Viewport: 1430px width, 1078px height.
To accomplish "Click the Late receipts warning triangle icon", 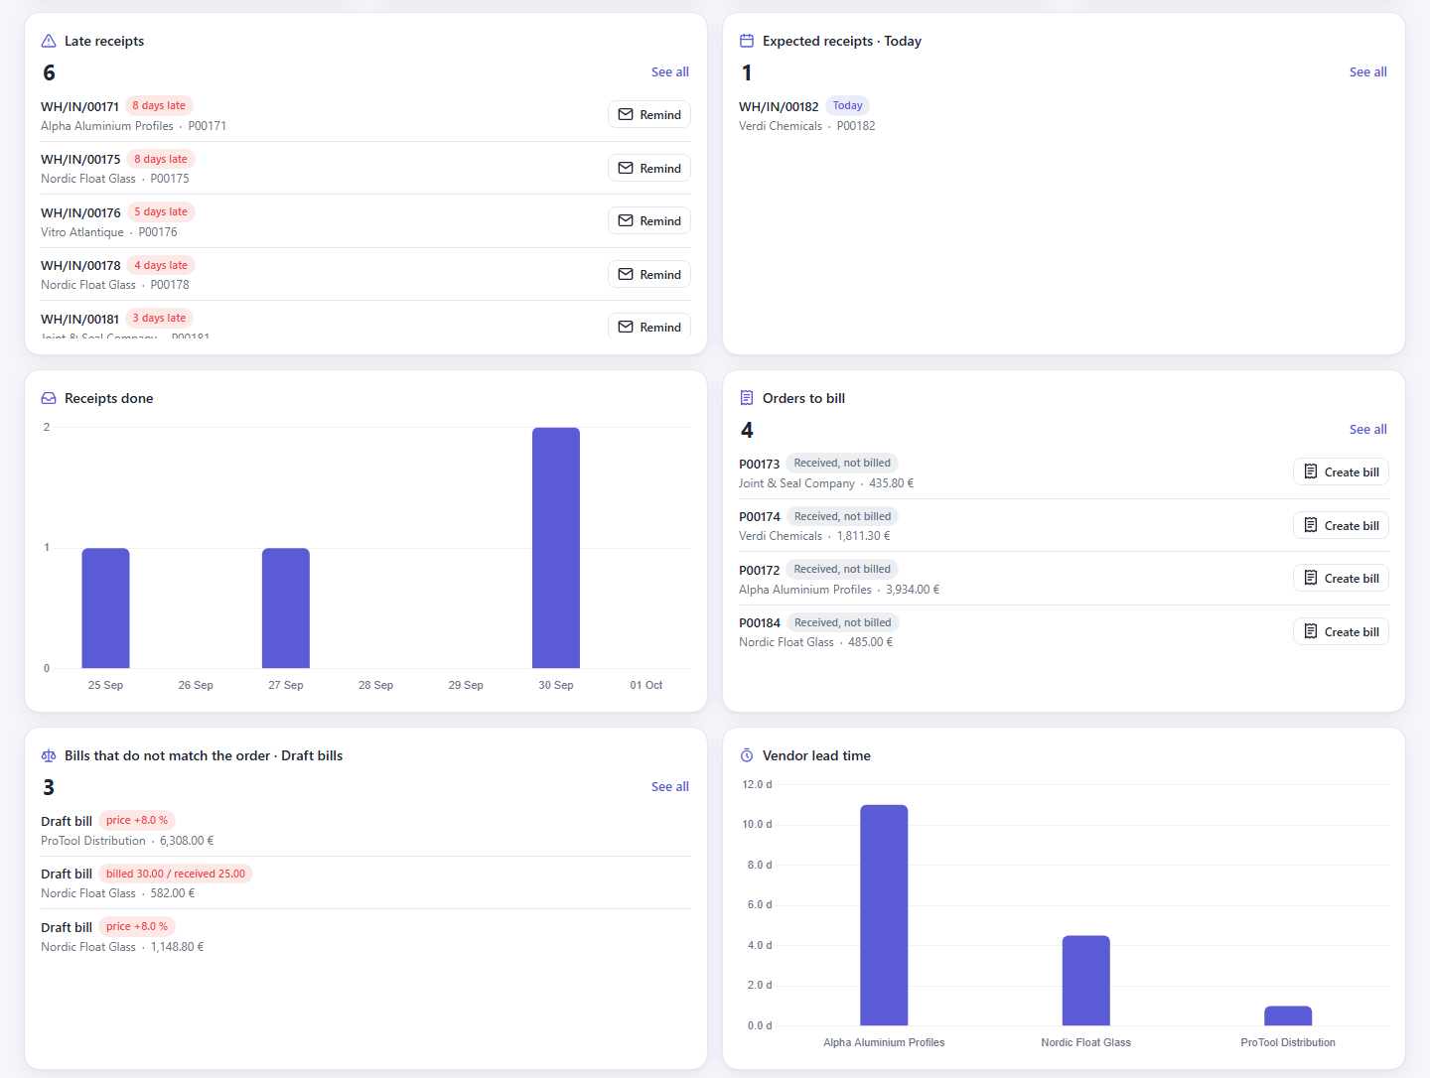I will click(x=49, y=41).
